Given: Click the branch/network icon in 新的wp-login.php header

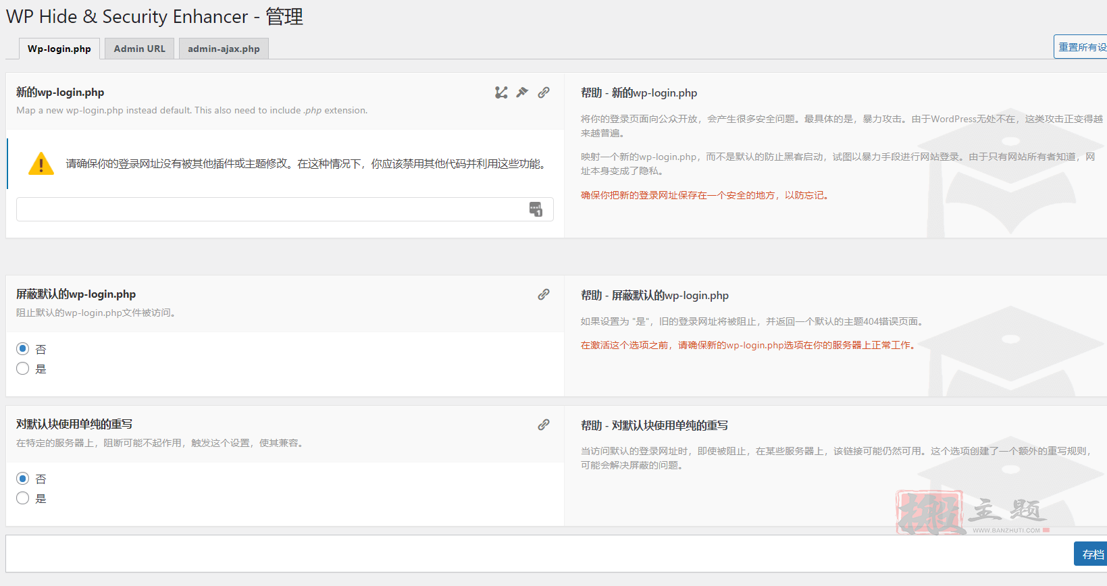Looking at the screenshot, I should [501, 92].
